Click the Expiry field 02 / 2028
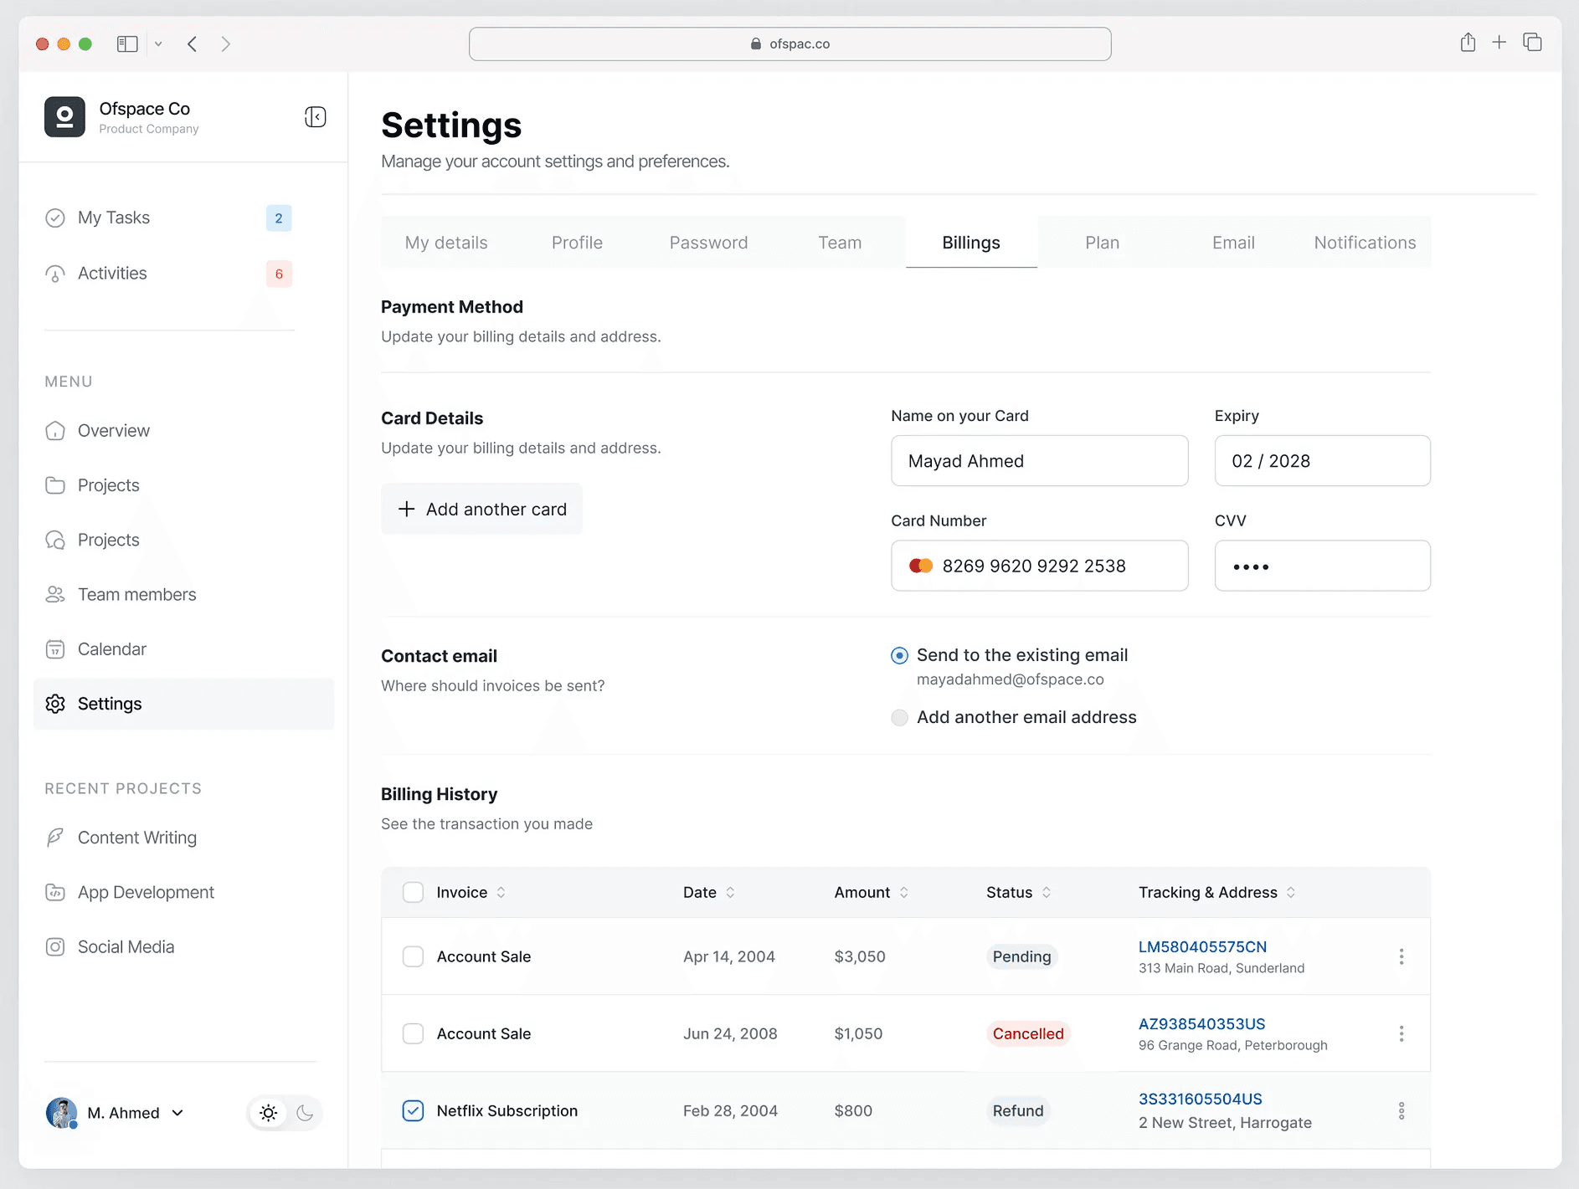Image resolution: width=1579 pixels, height=1189 pixels. click(x=1323, y=461)
